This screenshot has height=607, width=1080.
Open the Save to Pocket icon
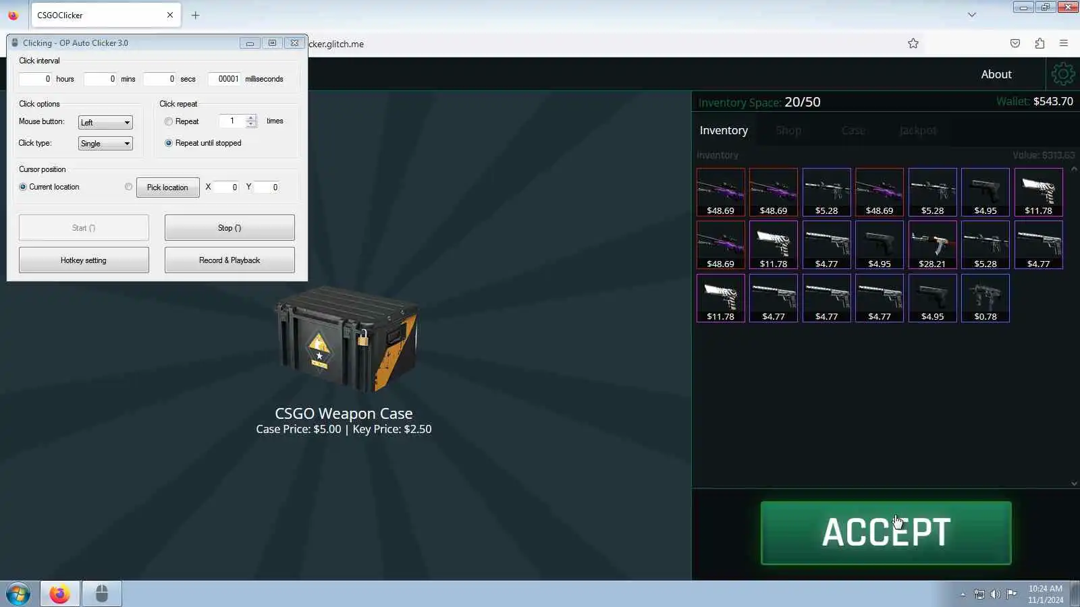1015,43
